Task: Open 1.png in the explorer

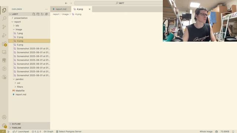Action: (20, 33)
